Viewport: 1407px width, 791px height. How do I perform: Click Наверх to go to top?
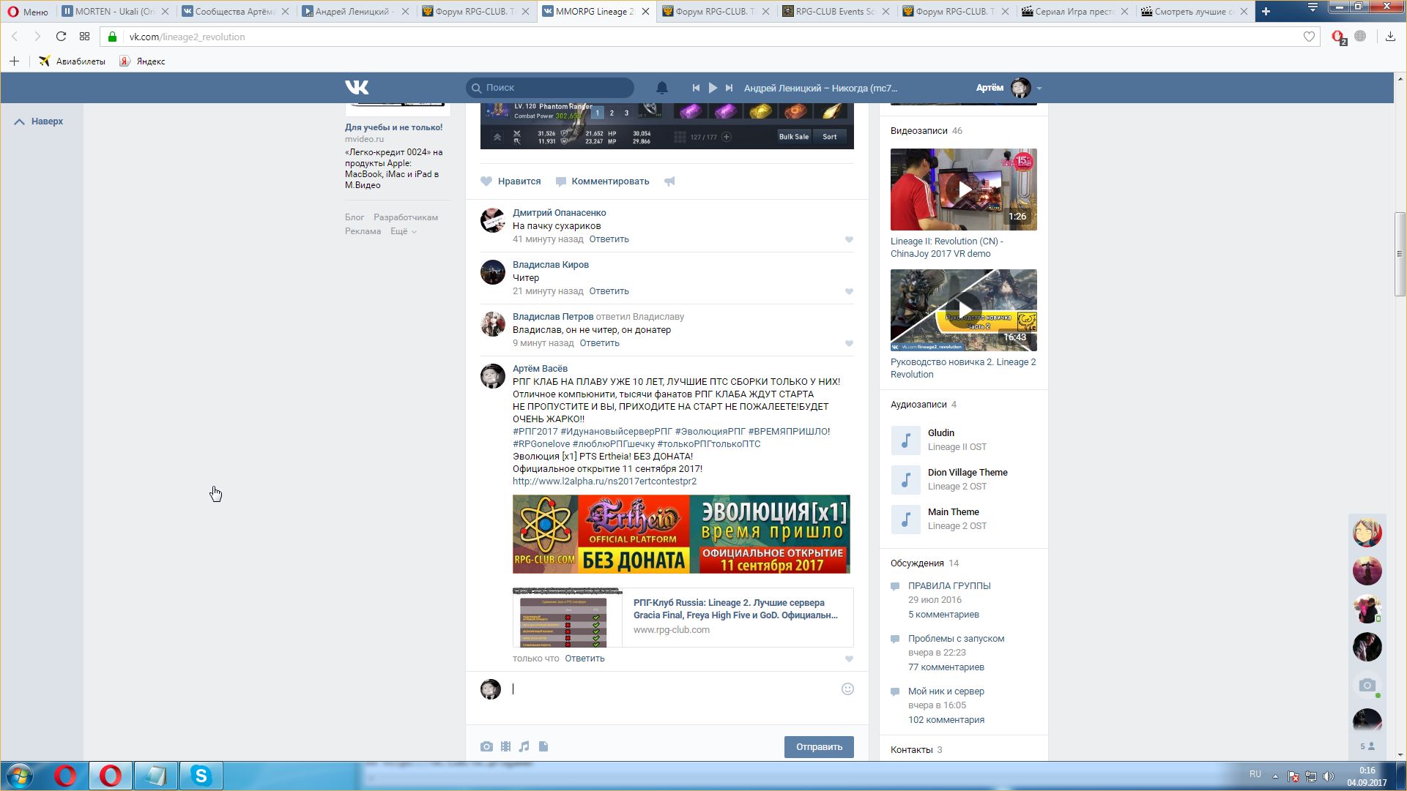point(40,121)
